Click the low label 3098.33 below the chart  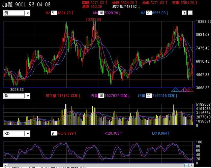coord(17,89)
